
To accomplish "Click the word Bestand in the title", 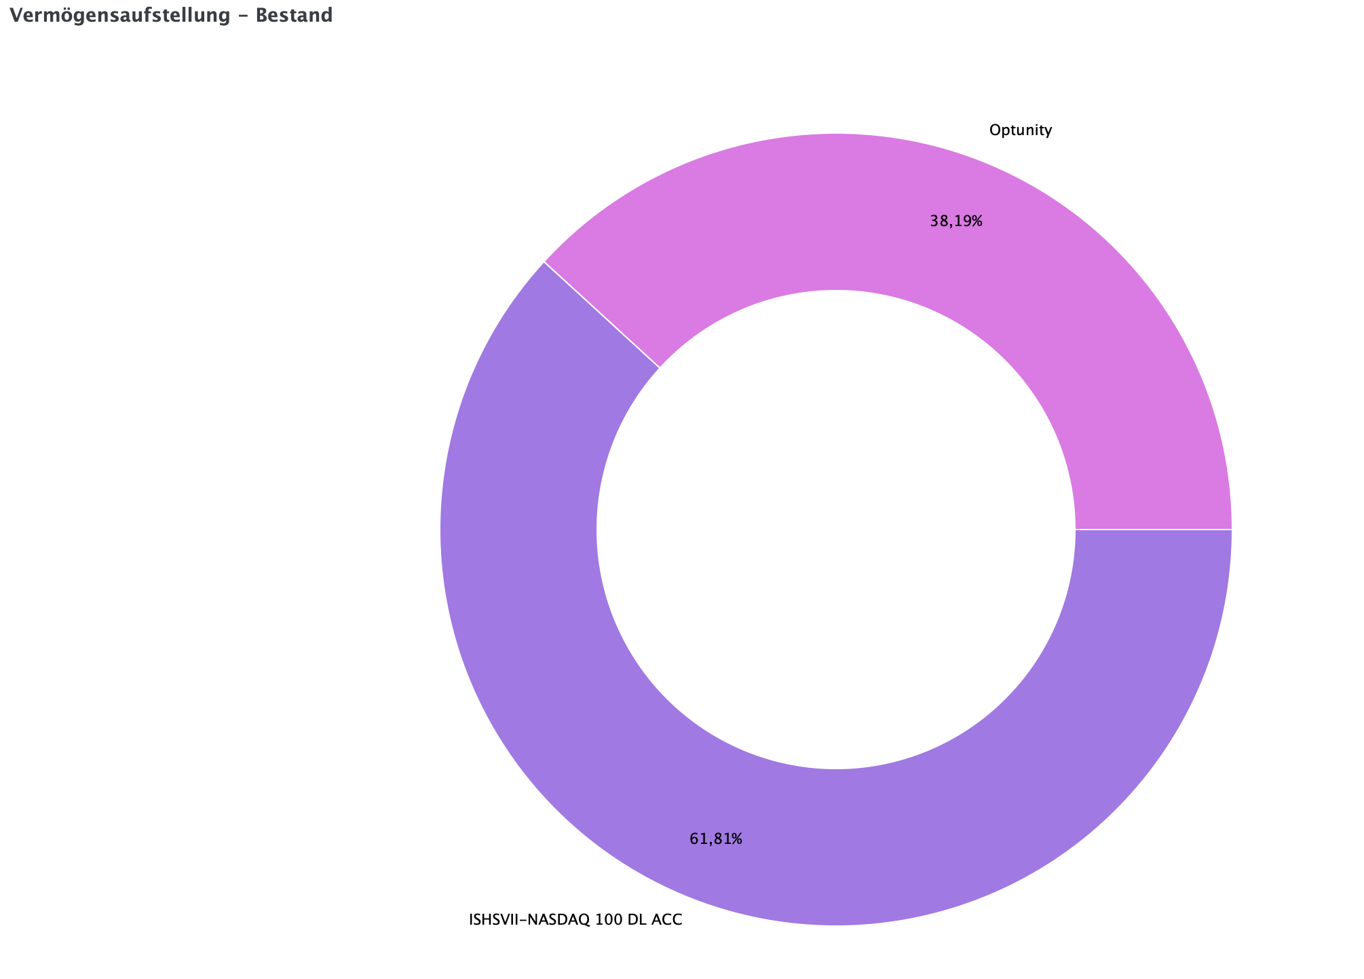I will [294, 15].
